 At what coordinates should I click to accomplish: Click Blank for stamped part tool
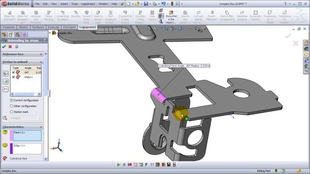(23, 16)
